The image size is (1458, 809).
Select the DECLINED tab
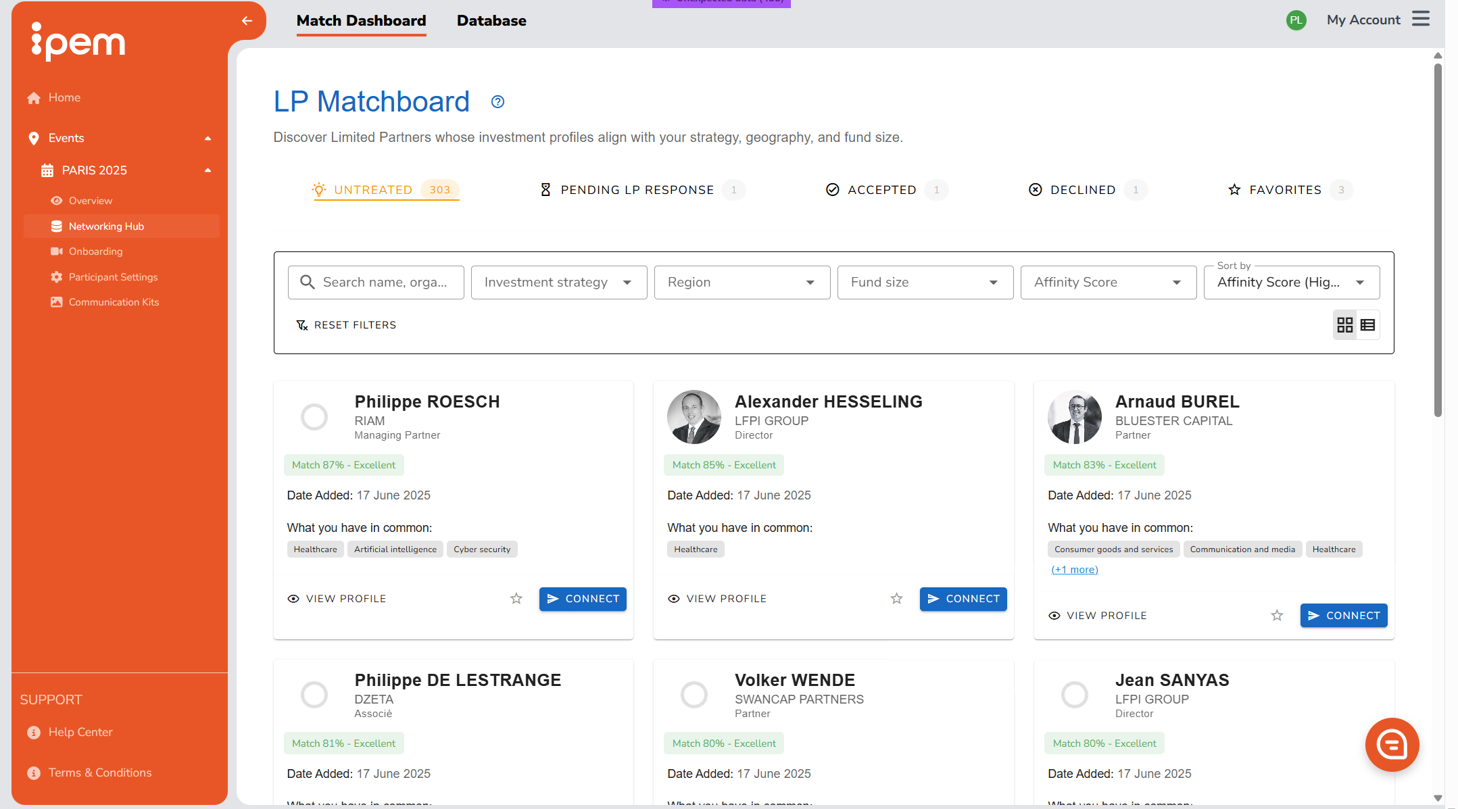pyautogui.click(x=1088, y=190)
